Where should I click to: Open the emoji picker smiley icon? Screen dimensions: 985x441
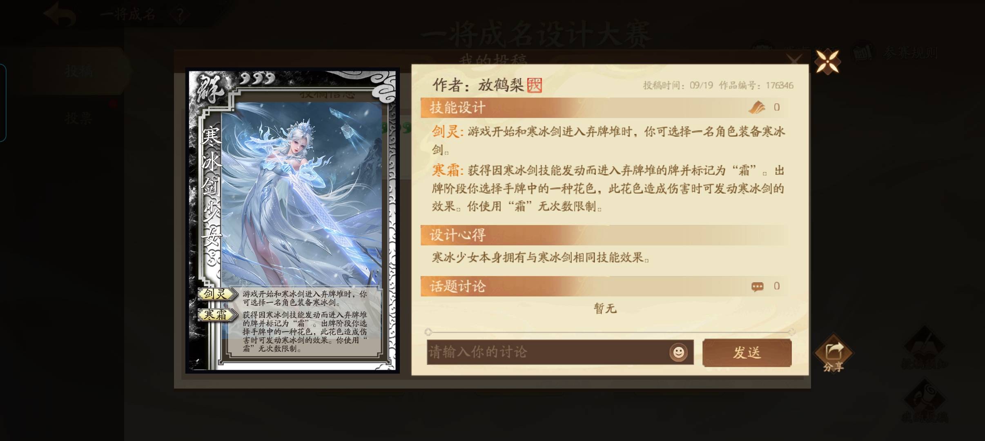pos(678,352)
